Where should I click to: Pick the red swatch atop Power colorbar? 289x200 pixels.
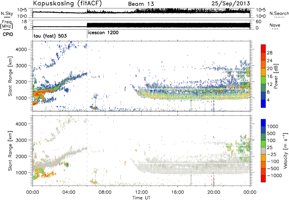coord(263,48)
